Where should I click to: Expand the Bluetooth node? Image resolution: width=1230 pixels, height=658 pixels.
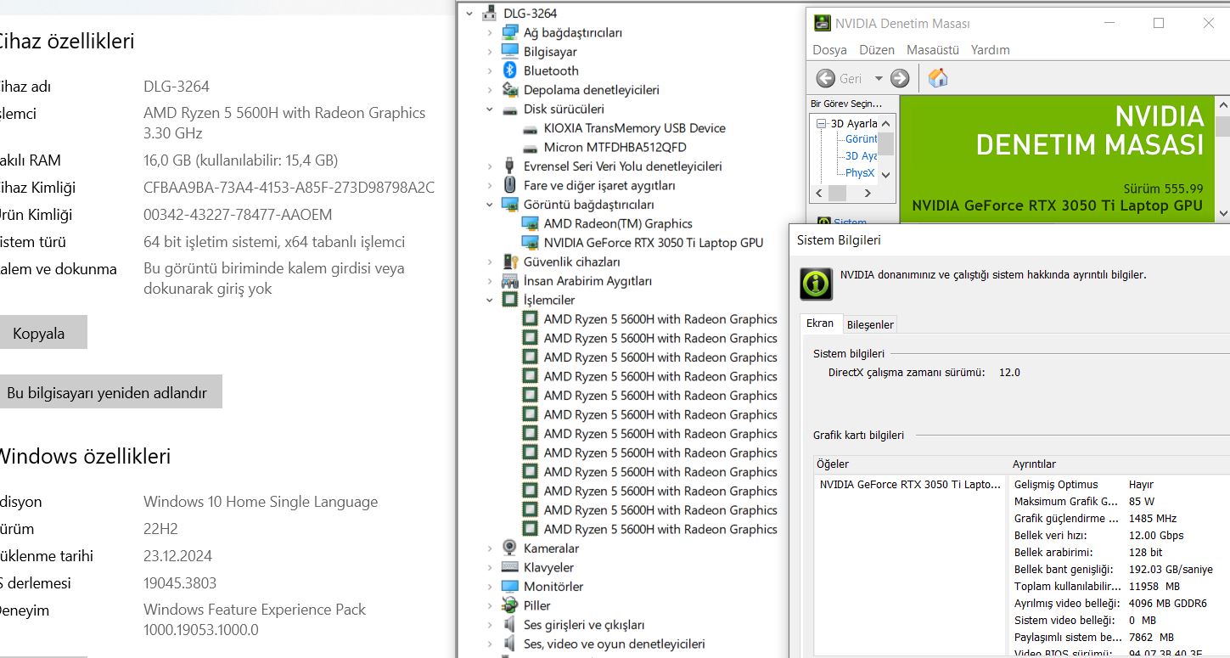pyautogui.click(x=490, y=70)
